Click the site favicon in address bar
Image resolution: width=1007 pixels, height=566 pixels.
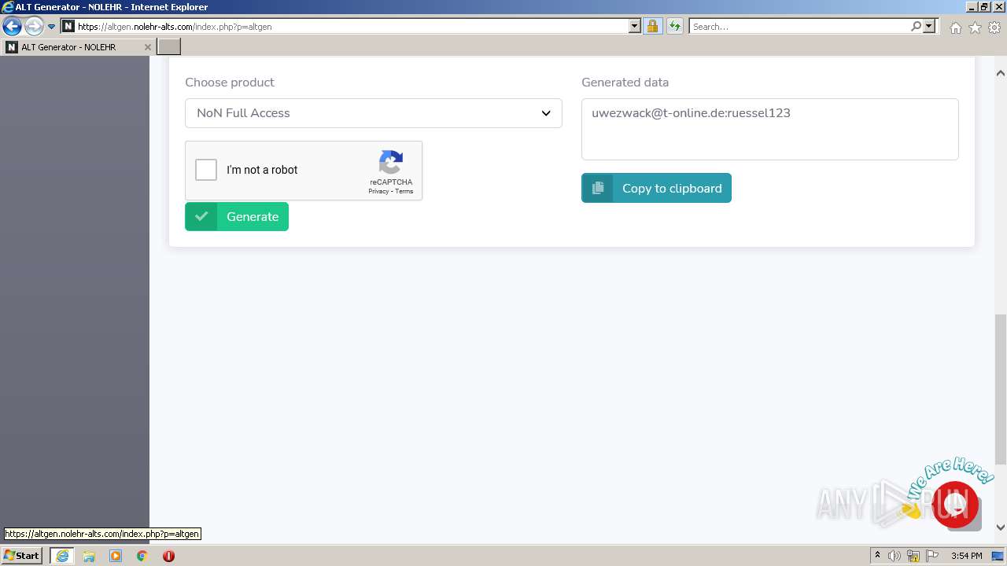(x=68, y=27)
